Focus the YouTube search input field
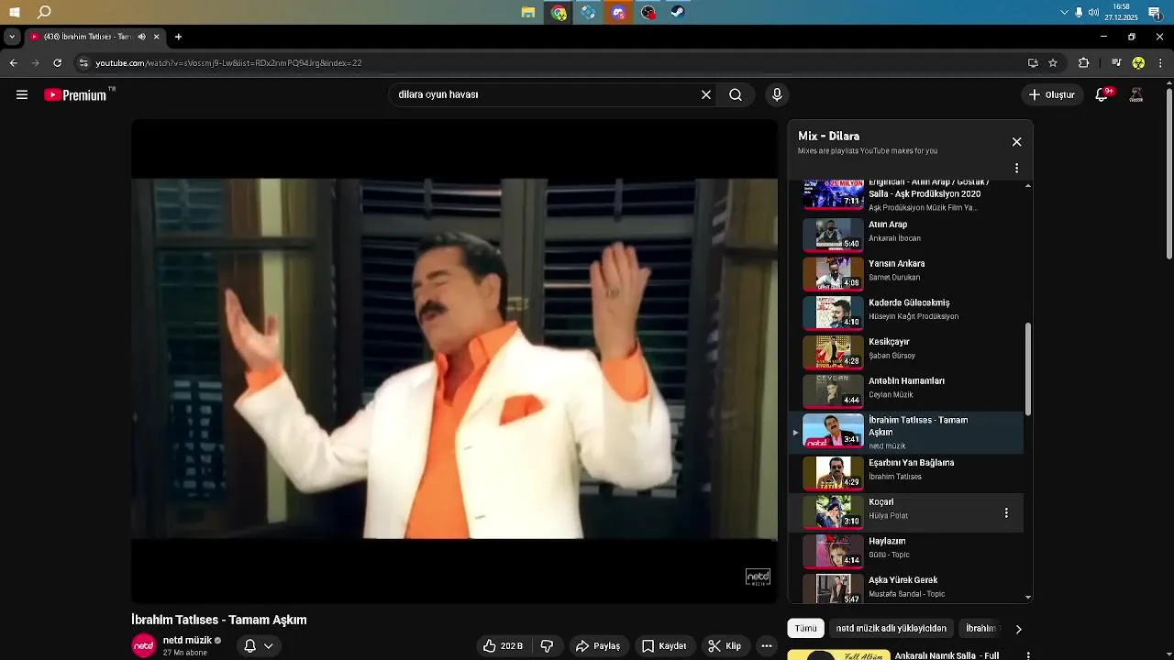This screenshot has width=1174, height=660. click(x=546, y=94)
